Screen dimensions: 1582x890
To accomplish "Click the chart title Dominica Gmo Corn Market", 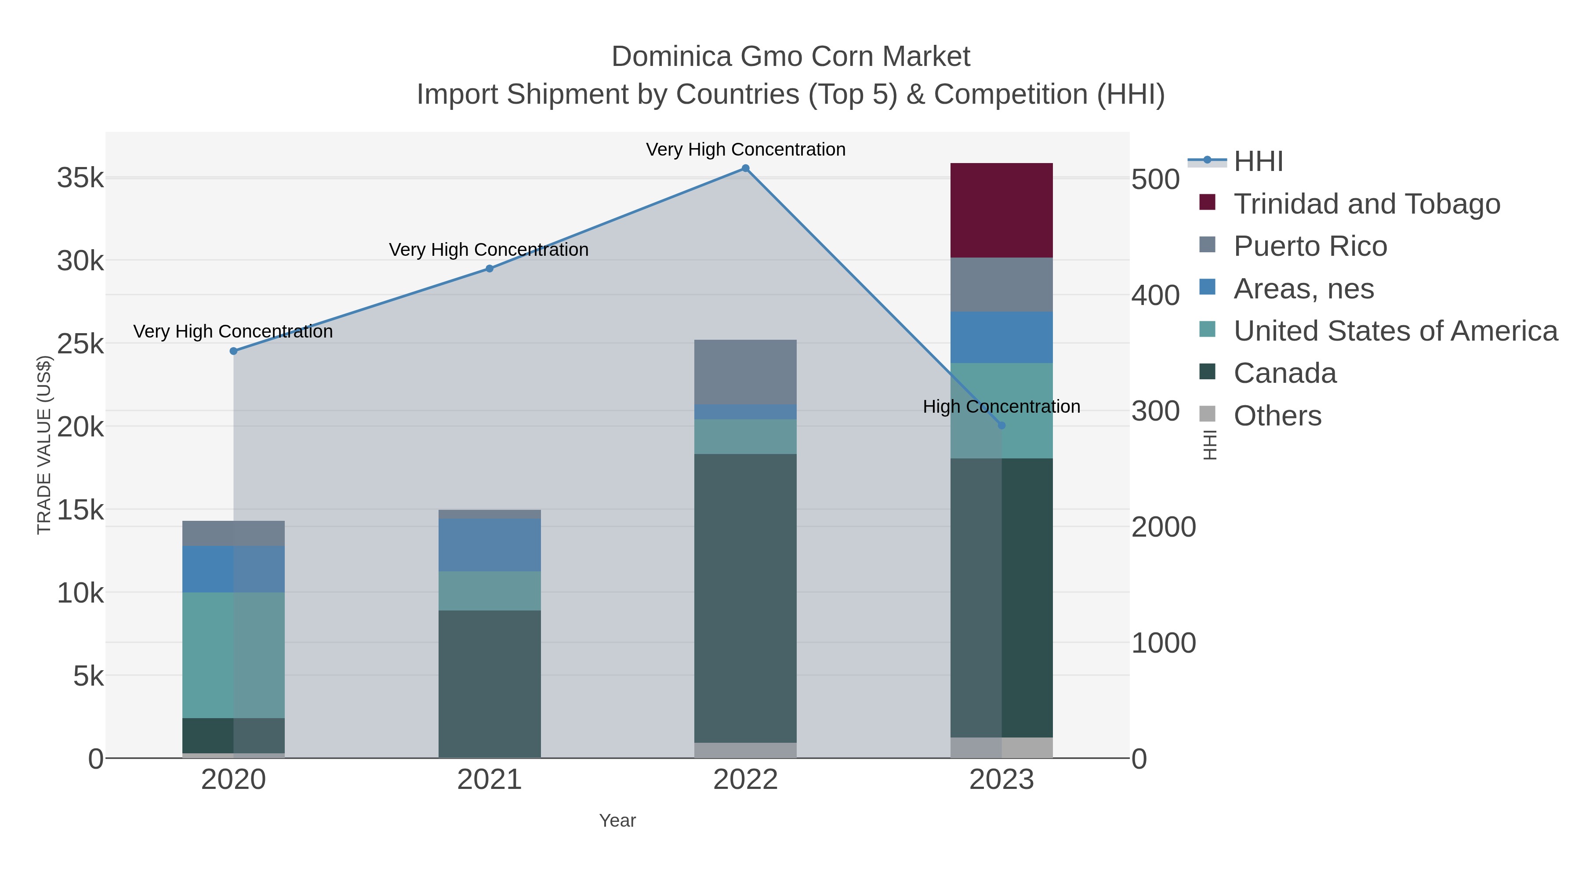I will click(791, 57).
